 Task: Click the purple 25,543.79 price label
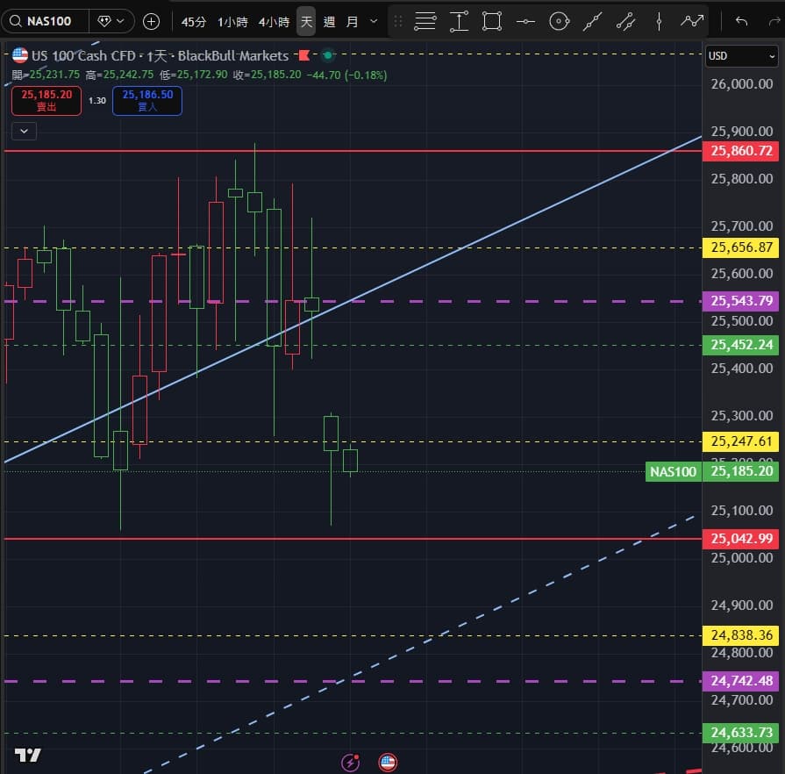pyautogui.click(x=741, y=301)
